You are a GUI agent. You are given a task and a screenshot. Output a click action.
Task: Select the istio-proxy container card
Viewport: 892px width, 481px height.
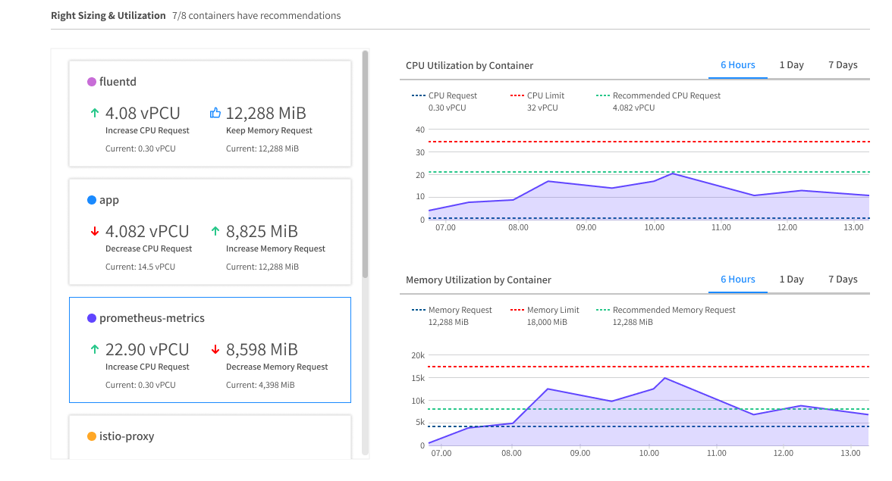[210, 437]
